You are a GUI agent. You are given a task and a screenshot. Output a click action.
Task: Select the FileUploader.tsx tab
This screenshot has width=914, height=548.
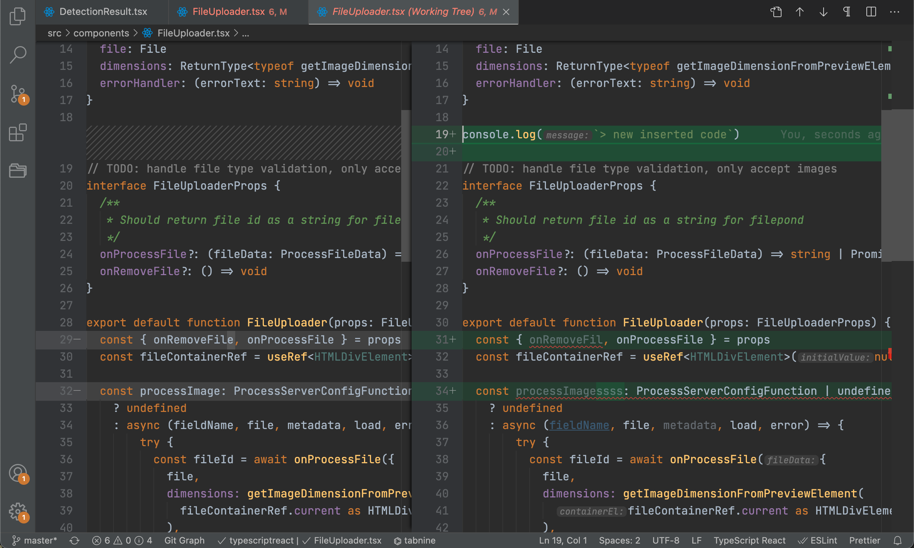click(228, 12)
